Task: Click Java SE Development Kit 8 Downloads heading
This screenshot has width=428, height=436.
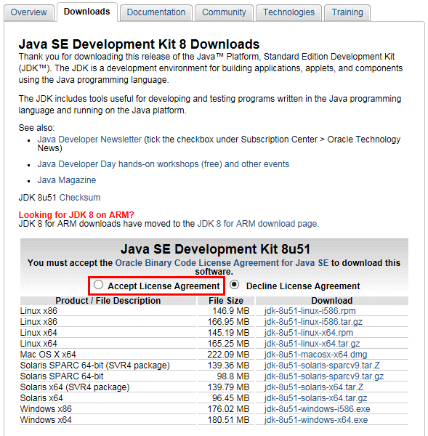Action: (x=139, y=44)
